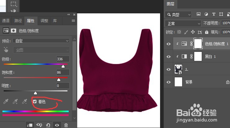This screenshot has width=230, height=128.
Task: Activate the on-image targeted adjustment hand tool
Action: (6, 50)
